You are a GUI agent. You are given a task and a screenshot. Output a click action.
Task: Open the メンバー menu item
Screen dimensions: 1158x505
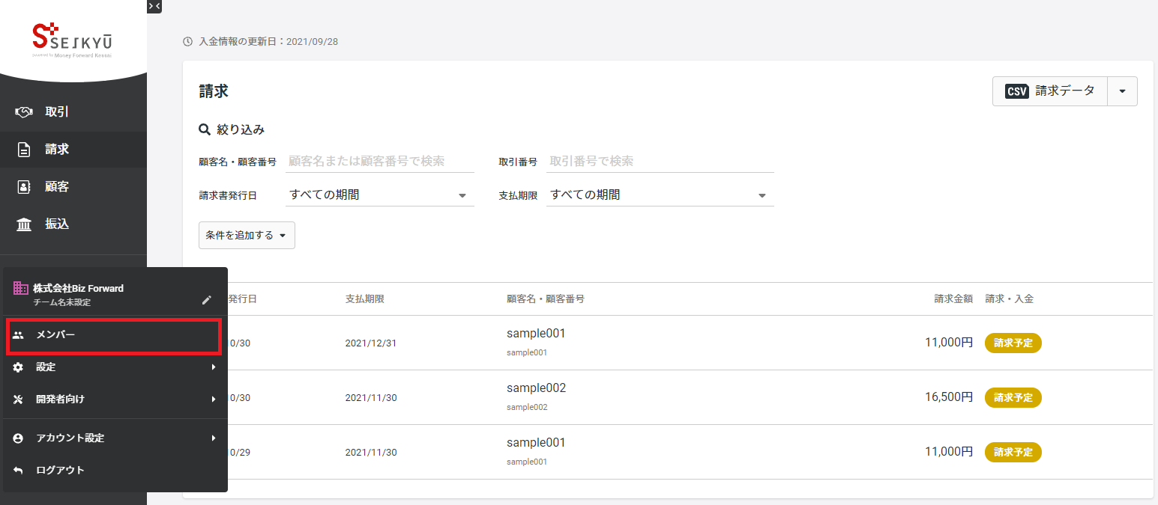click(x=114, y=335)
